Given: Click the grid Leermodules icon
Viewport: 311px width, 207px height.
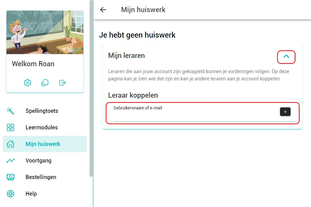Looking at the screenshot, I should point(10,127).
